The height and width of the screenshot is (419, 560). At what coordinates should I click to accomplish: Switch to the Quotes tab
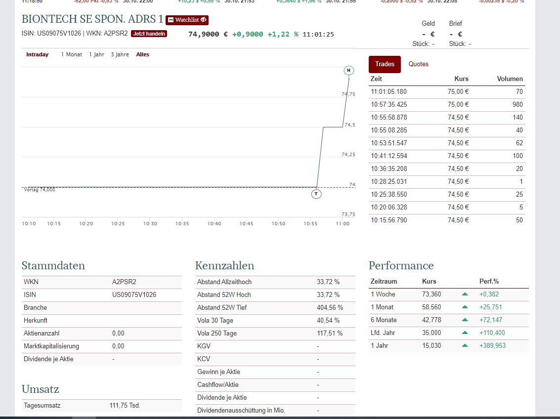[418, 64]
